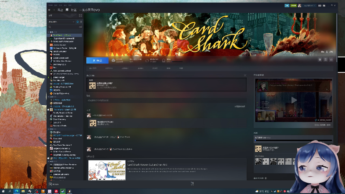Viewport: 345px width, 194px height.
Task: Open the blue announcements button in title bar
Action: 287,6
